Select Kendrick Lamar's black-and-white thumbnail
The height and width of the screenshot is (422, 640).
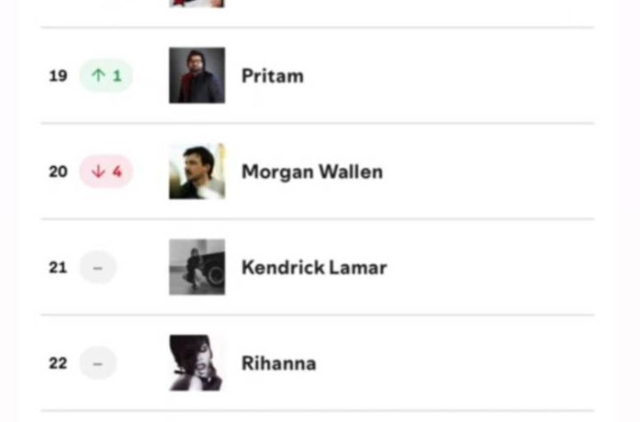pos(196,267)
